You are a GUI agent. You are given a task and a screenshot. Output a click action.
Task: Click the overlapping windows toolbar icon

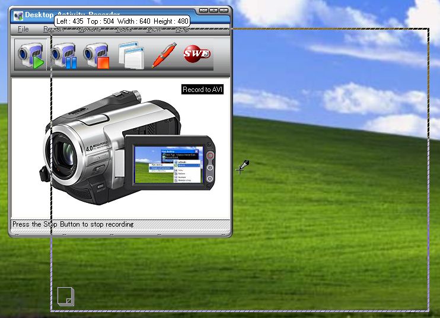131,55
